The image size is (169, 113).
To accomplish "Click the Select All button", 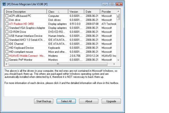I will click(x=66, y=101).
